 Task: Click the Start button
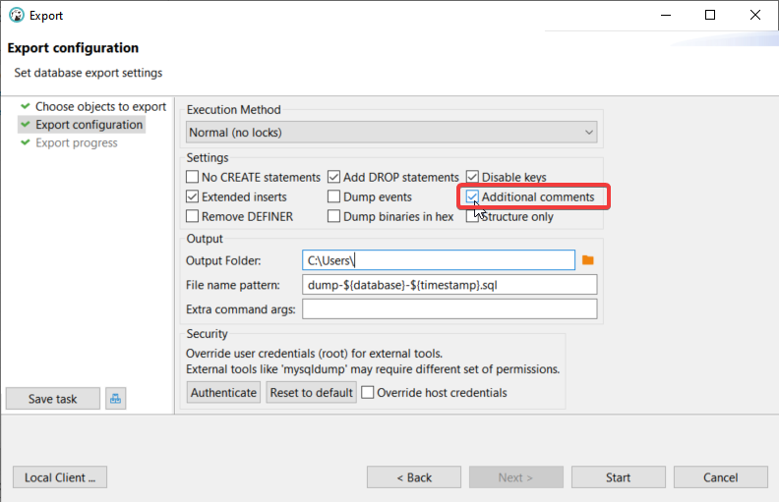618,477
